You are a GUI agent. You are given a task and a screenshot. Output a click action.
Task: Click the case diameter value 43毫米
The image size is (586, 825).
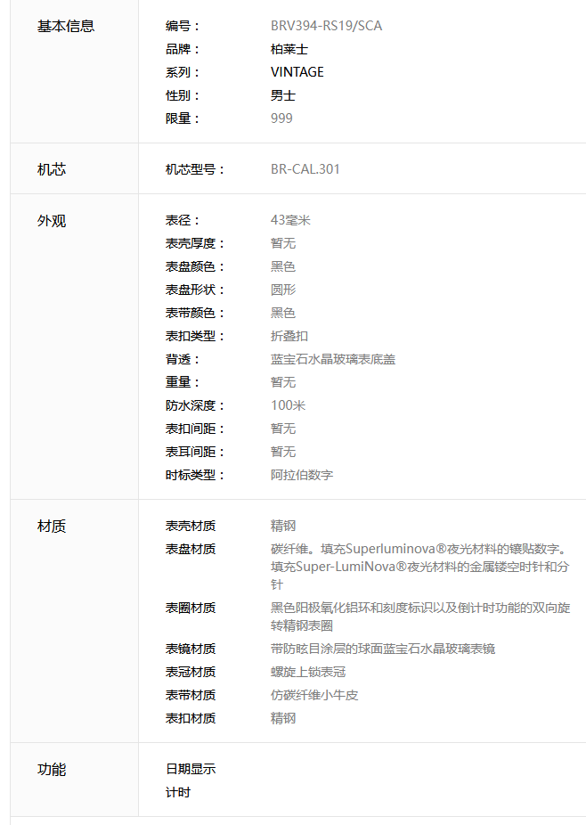pyautogui.click(x=290, y=220)
